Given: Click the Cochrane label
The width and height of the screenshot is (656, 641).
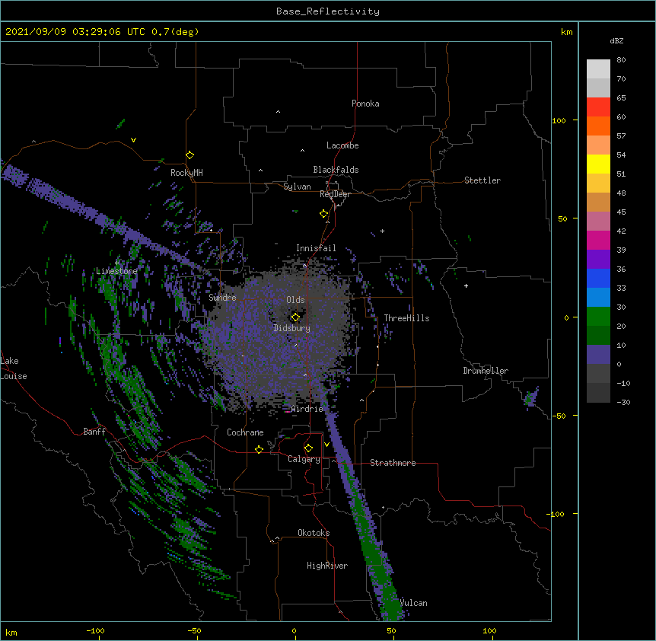Looking at the screenshot, I should pos(245,432).
